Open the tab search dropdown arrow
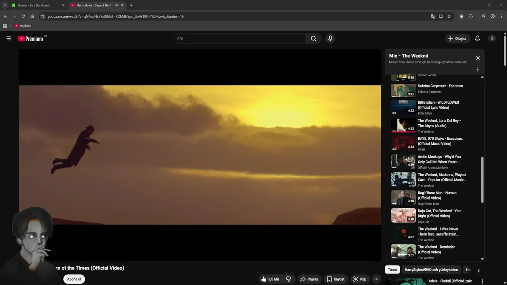Image resolution: width=507 pixels, height=285 pixels. pyautogui.click(x=5, y=5)
